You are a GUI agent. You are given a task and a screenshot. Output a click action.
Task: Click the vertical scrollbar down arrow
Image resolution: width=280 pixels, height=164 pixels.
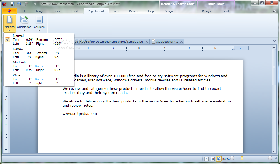(x=274, y=151)
